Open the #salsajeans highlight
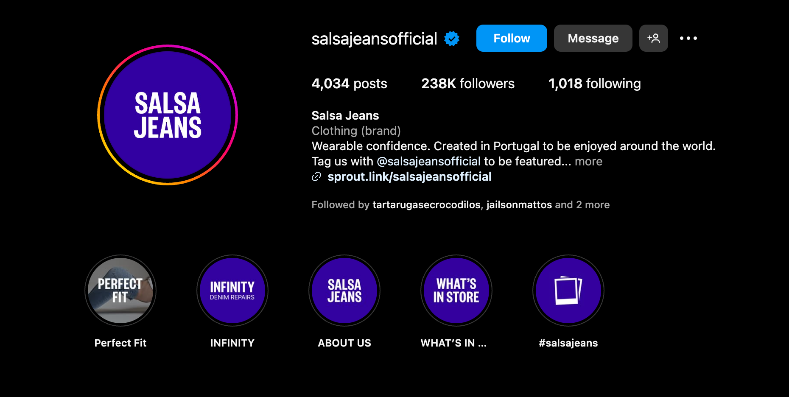Screen dimensions: 789x397 tap(568, 291)
